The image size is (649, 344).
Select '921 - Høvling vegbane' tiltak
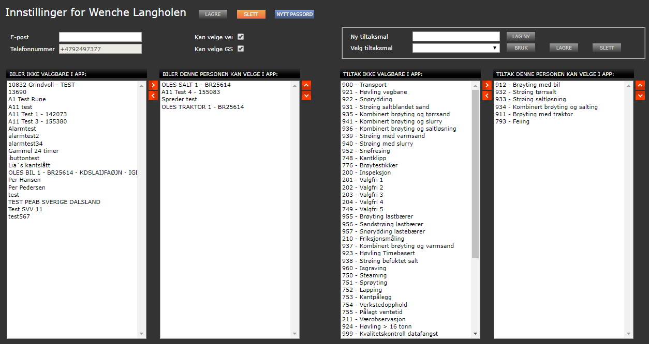406,92
